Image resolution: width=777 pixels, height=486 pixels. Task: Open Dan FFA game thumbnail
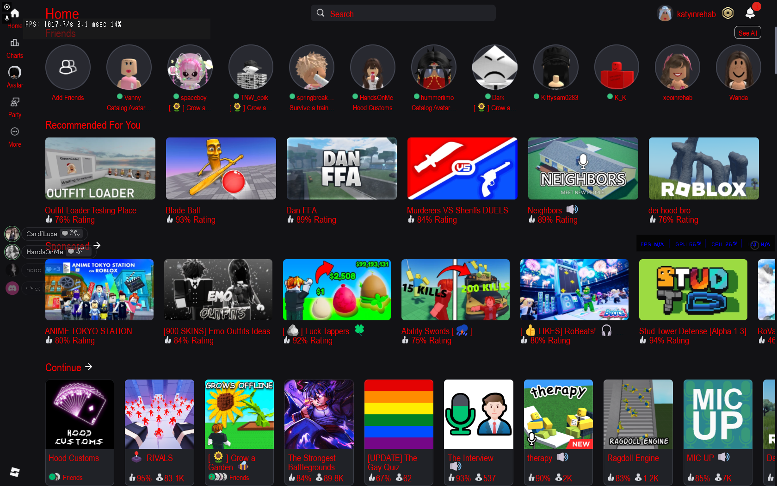tap(342, 168)
